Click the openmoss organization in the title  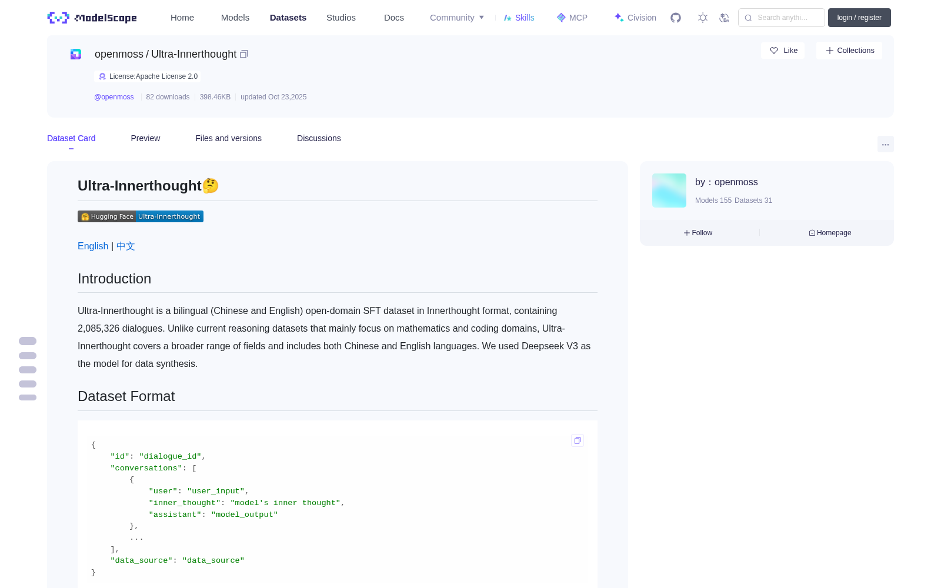click(119, 54)
